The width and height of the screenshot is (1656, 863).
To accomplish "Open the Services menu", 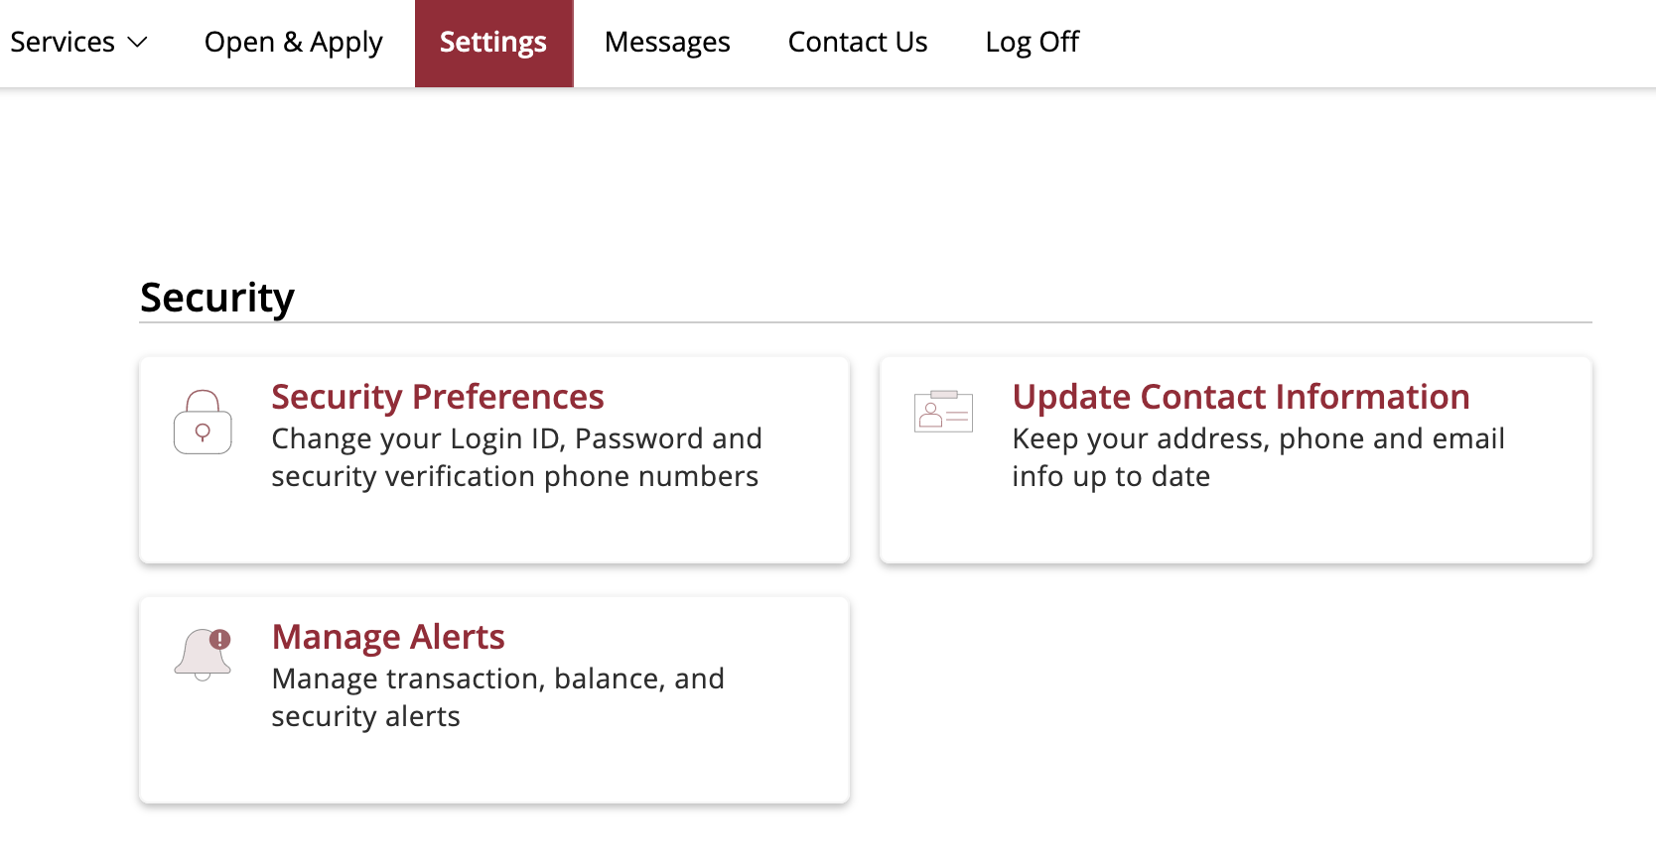I will [78, 42].
